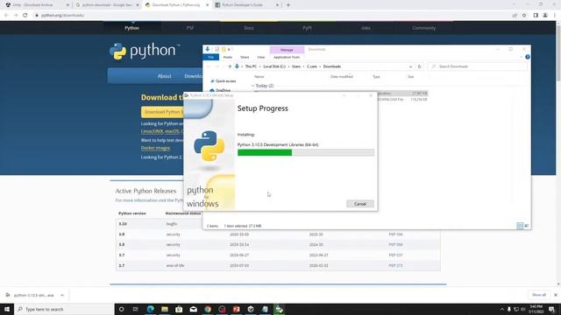Select Docs in the site top nav
This screenshot has height=315, width=561.
click(x=249, y=28)
